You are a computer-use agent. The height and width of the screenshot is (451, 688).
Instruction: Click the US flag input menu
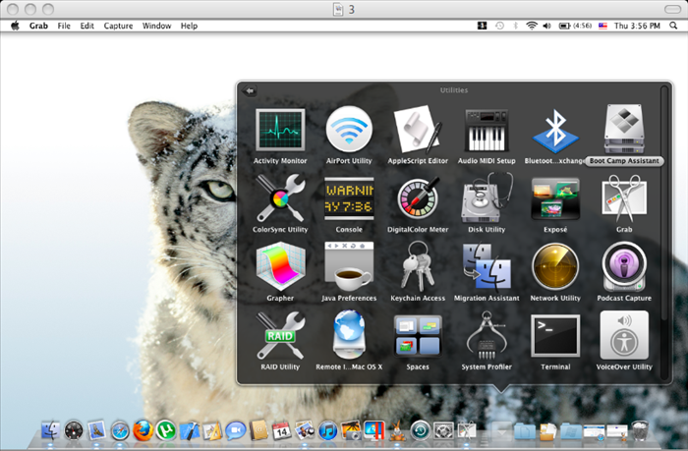coord(602,26)
